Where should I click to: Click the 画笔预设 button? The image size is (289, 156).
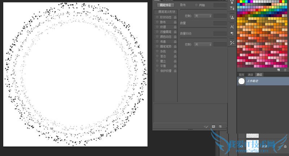(x=165, y=5)
